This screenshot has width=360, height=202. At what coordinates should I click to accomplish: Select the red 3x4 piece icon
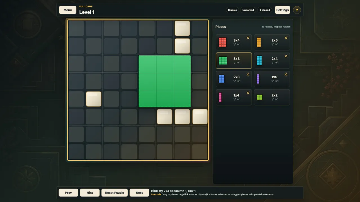pyautogui.click(x=222, y=42)
